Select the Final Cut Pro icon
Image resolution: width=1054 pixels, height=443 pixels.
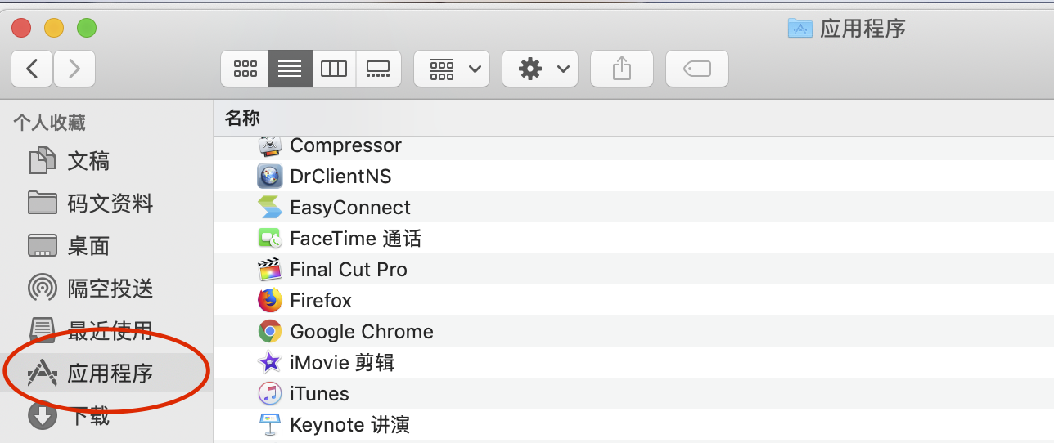(x=270, y=270)
